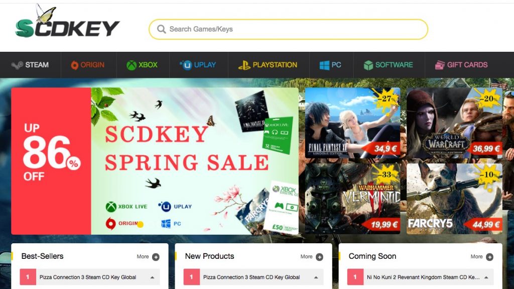Click the Windows PC icon in navigation

pyautogui.click(x=324, y=65)
